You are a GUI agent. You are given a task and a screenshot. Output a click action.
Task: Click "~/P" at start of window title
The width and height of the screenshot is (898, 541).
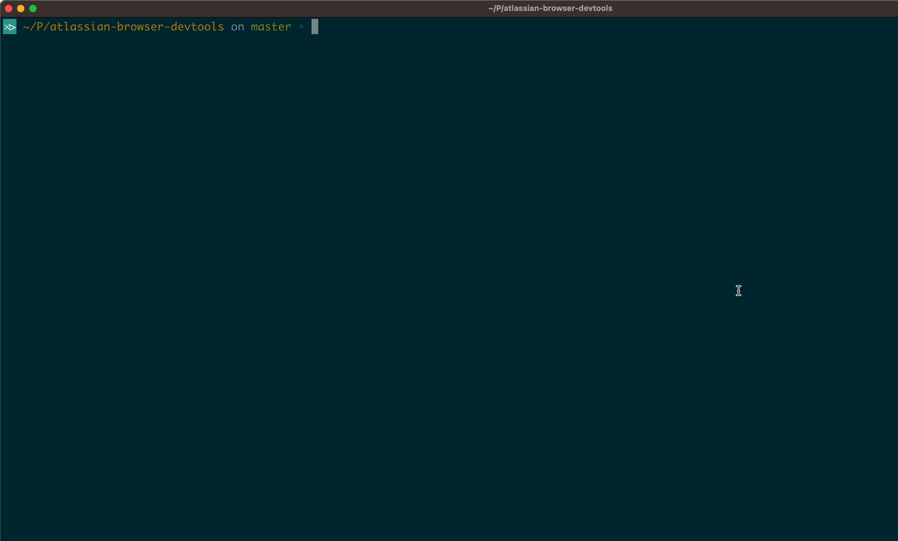pos(494,8)
